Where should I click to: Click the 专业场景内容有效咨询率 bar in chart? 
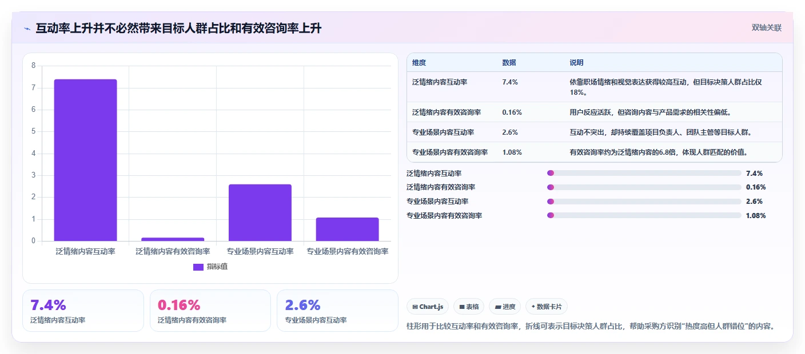click(x=347, y=229)
